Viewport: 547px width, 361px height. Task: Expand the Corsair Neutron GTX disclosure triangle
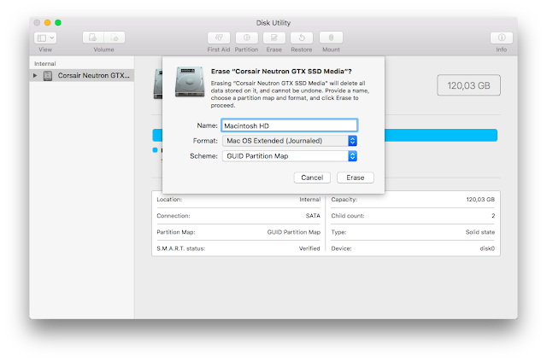coord(35,75)
